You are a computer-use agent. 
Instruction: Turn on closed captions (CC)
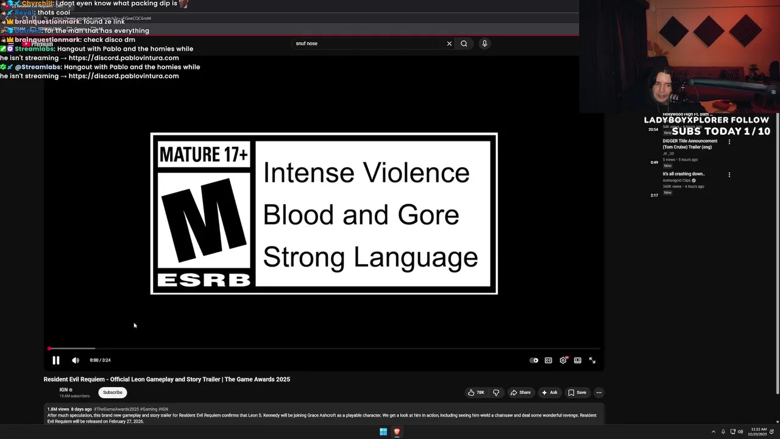point(548,360)
